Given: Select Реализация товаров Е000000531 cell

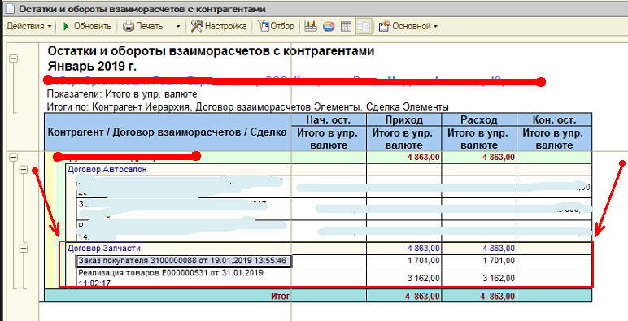Looking at the screenshot, I should pos(183,277).
